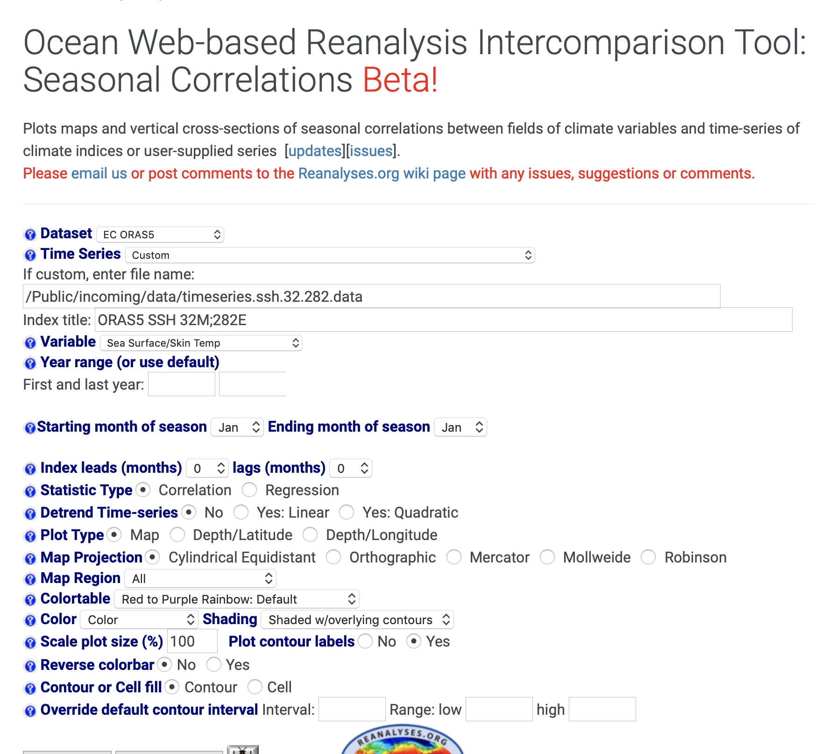Open Reanalyses.org wiki page link

pyautogui.click(x=382, y=173)
